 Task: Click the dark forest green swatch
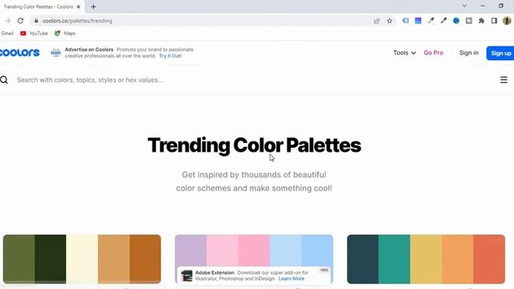click(x=50, y=259)
